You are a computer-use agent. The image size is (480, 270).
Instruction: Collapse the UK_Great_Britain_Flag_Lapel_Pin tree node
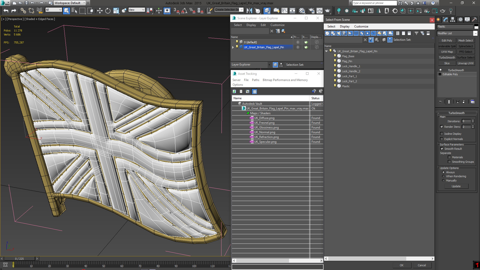pyautogui.click(x=326, y=51)
